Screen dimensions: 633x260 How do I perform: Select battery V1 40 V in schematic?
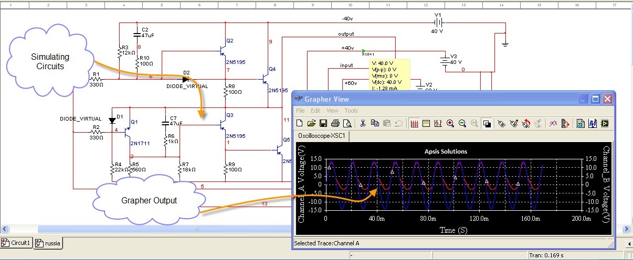tap(439, 23)
